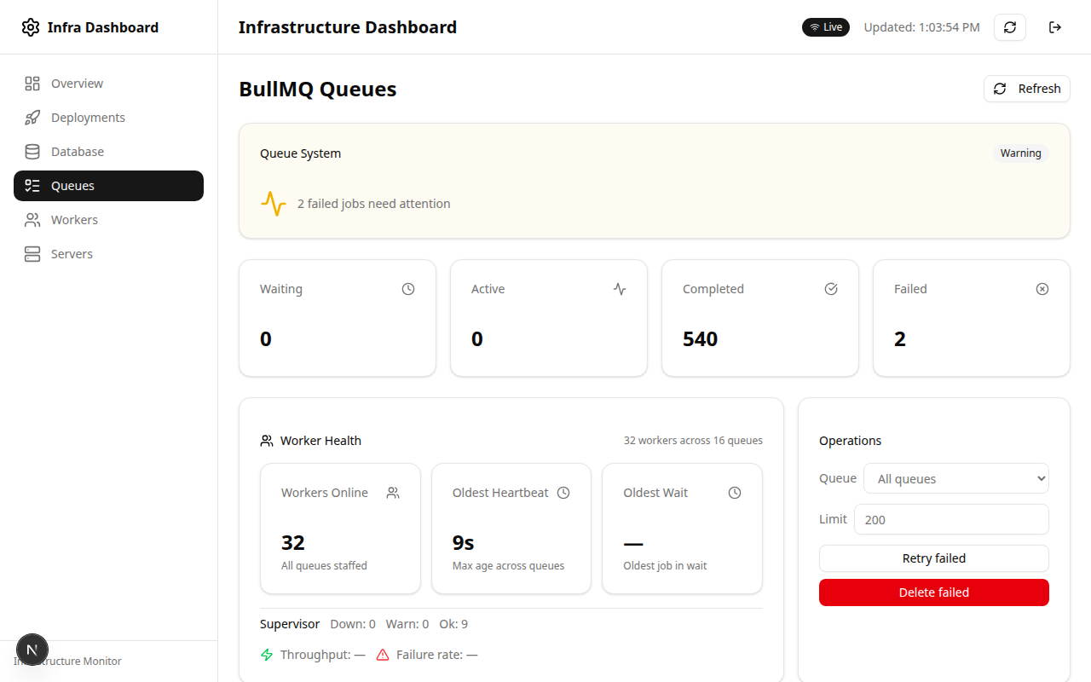Click the people icon on Workers Online card
Viewport: 1091px width, 682px height.
point(393,493)
